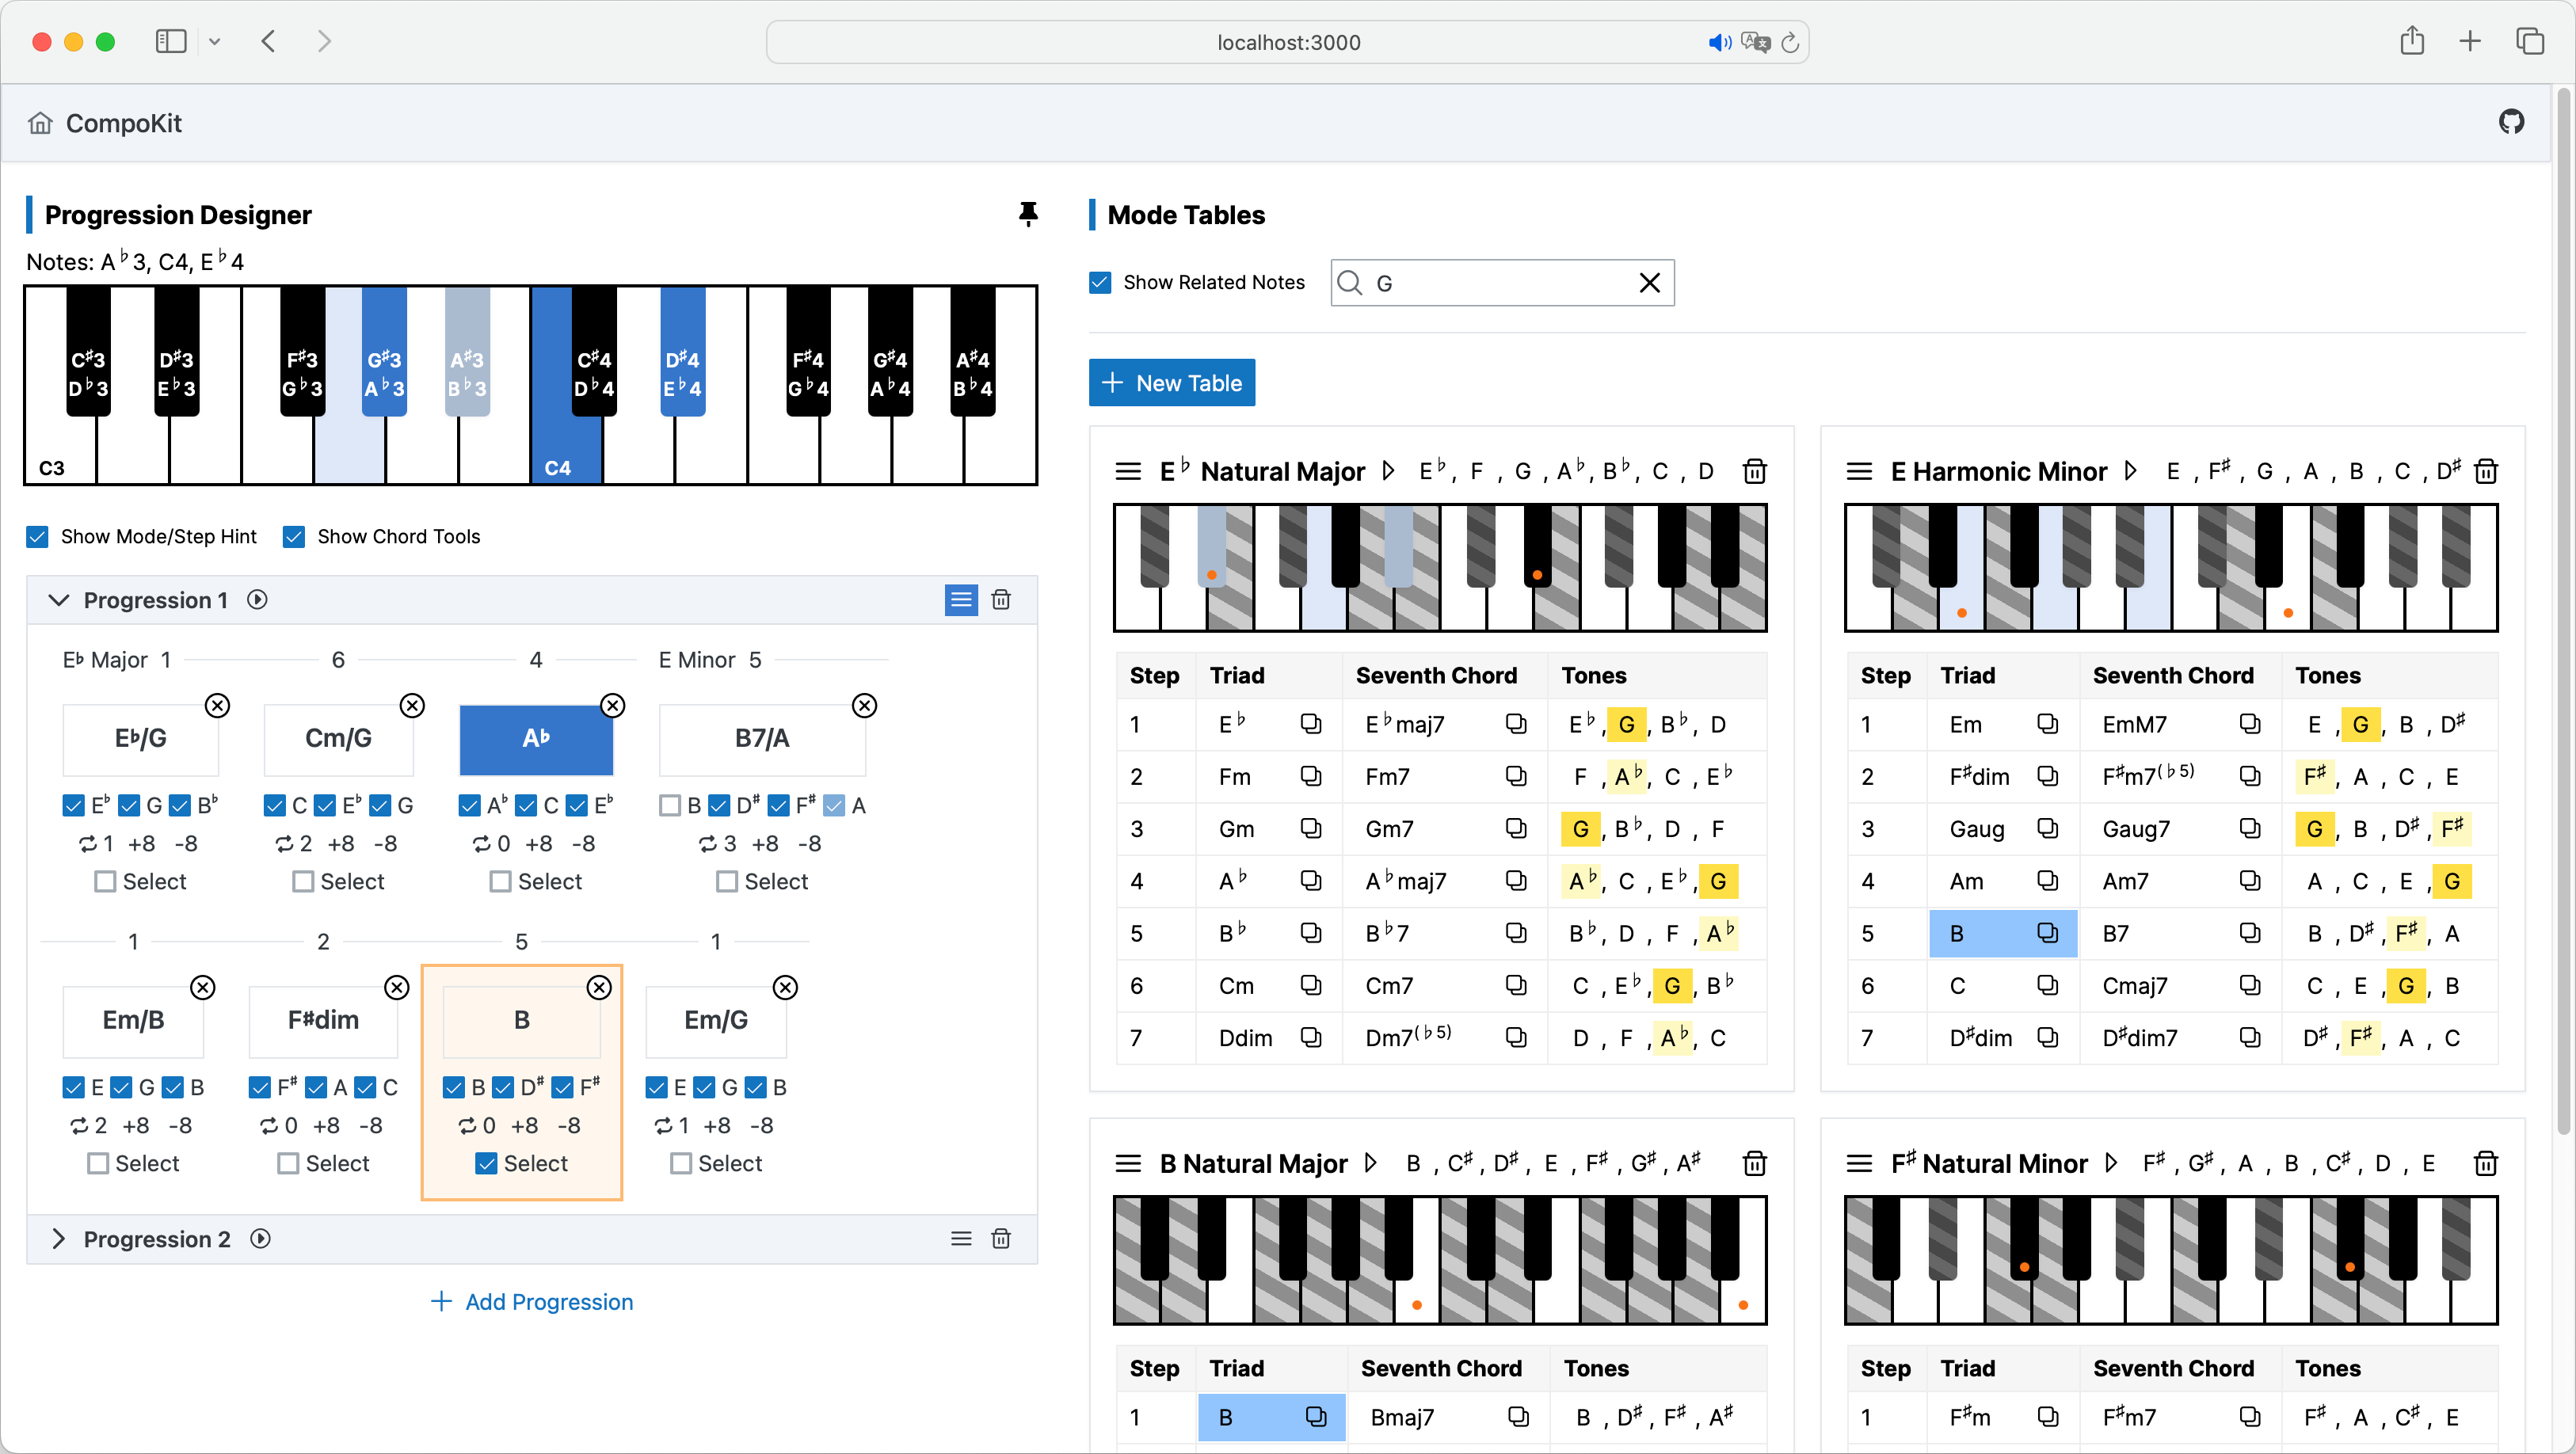Viewport: 2576px width, 1454px height.
Task: Click the pin icon in Progression Designer
Action: (1027, 214)
